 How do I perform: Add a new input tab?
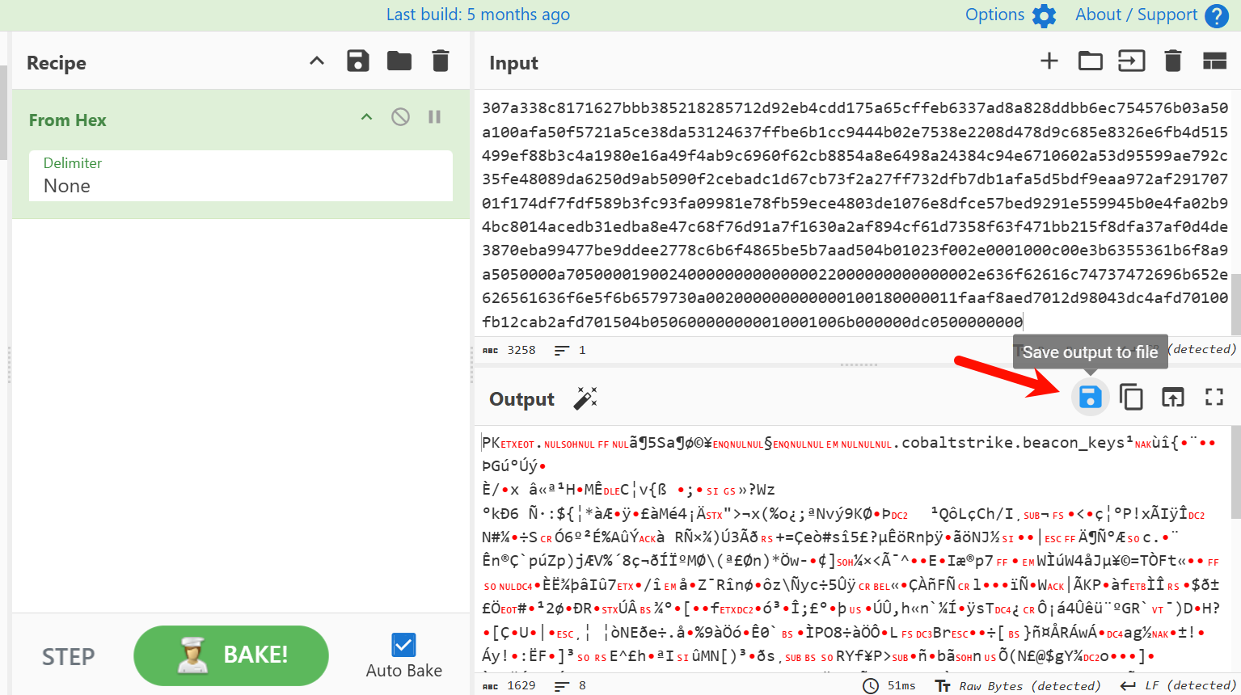point(1049,61)
